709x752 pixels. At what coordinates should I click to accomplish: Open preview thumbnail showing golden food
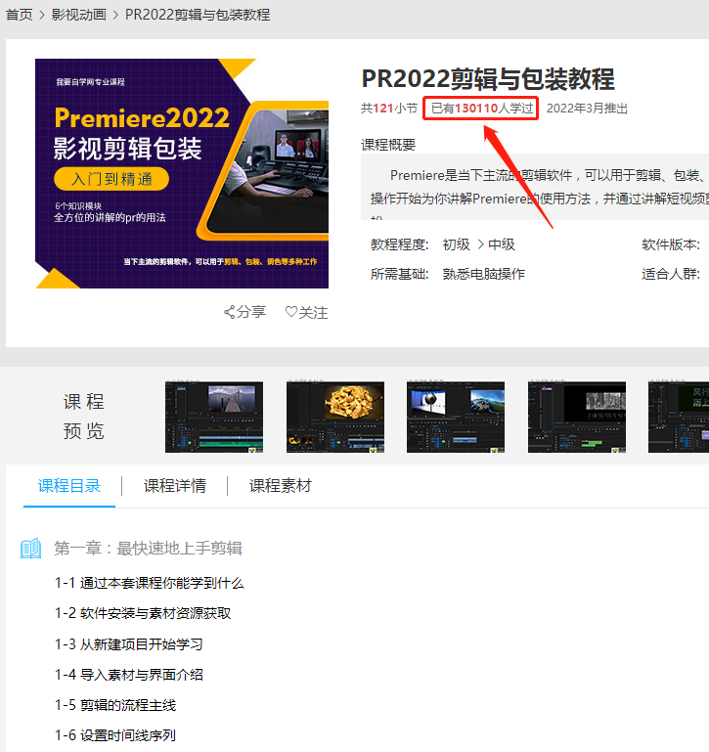335,417
